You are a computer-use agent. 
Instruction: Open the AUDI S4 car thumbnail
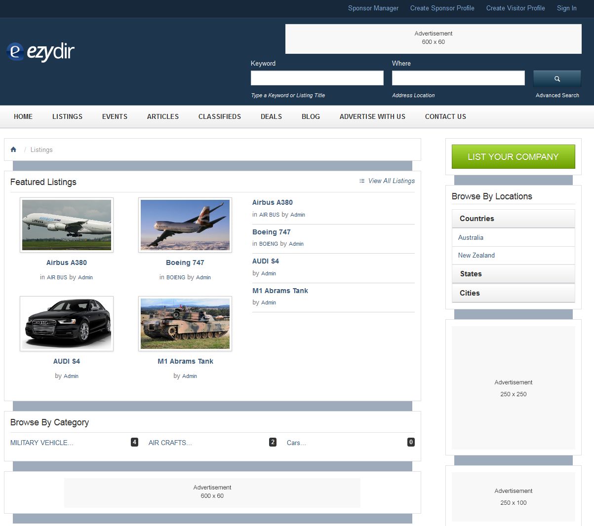click(67, 324)
